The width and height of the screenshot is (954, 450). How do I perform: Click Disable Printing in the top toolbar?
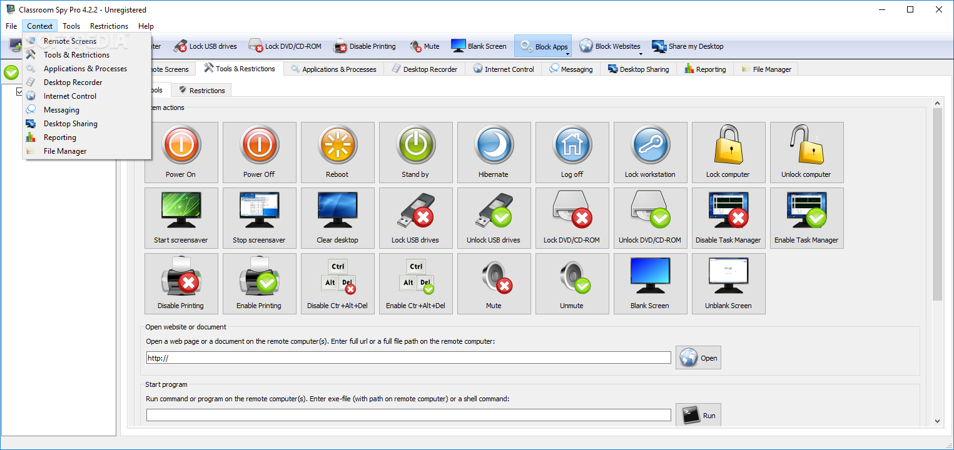365,46
